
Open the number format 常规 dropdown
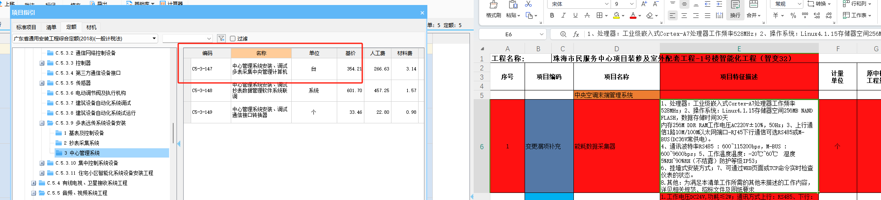(799, 4)
